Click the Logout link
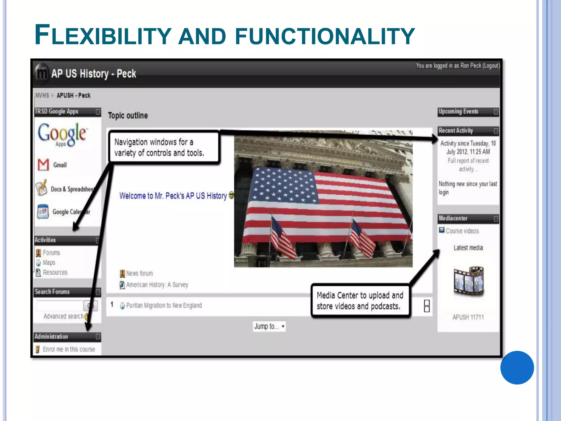Screen dimensions: 561x421 click(x=491, y=66)
